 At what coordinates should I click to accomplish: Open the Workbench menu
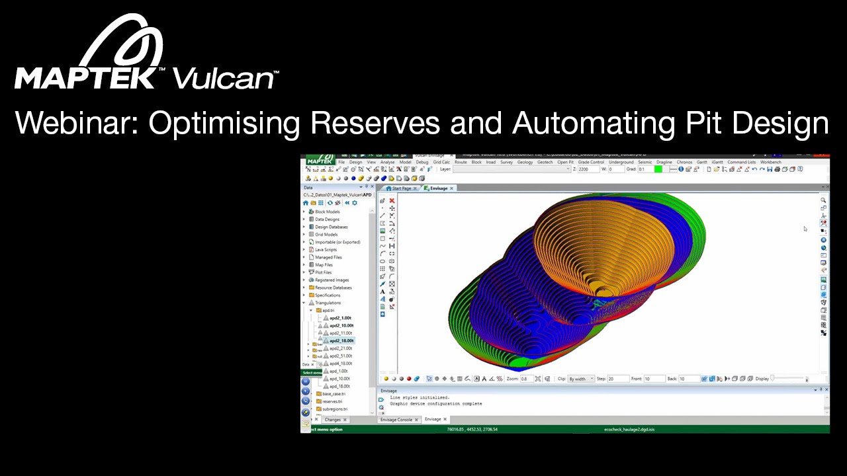click(770, 162)
